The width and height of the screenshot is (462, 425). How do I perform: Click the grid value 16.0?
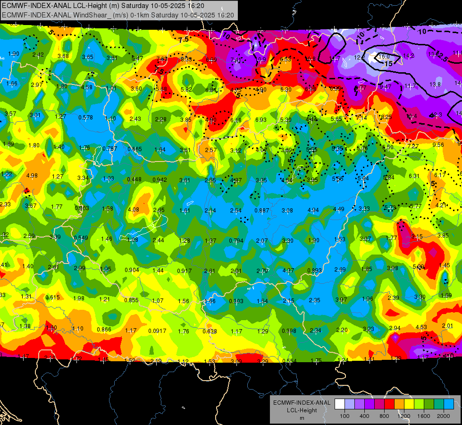coord(384,56)
